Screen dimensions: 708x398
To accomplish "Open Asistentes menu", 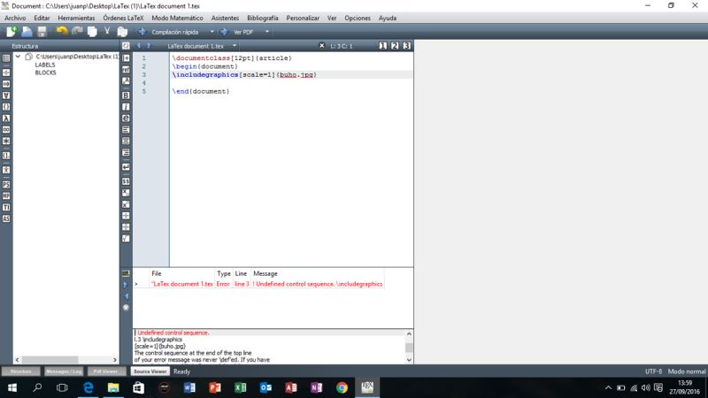I will click(x=225, y=18).
